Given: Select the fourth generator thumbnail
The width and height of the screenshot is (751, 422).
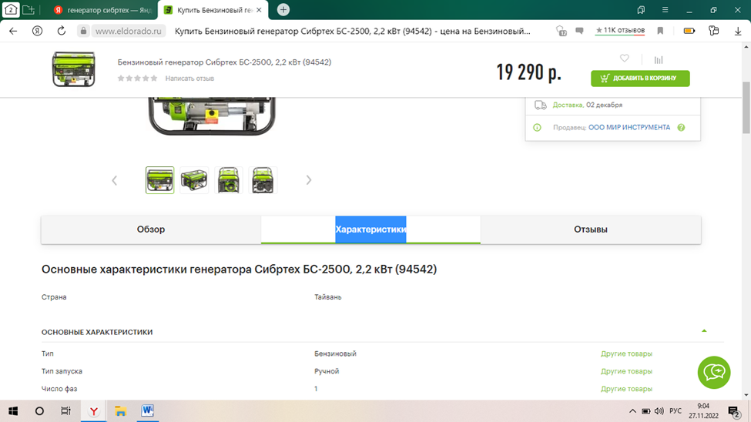Looking at the screenshot, I should [x=263, y=180].
